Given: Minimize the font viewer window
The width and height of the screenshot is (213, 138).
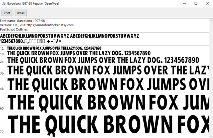Looking at the screenshot, I should tap(184, 4).
